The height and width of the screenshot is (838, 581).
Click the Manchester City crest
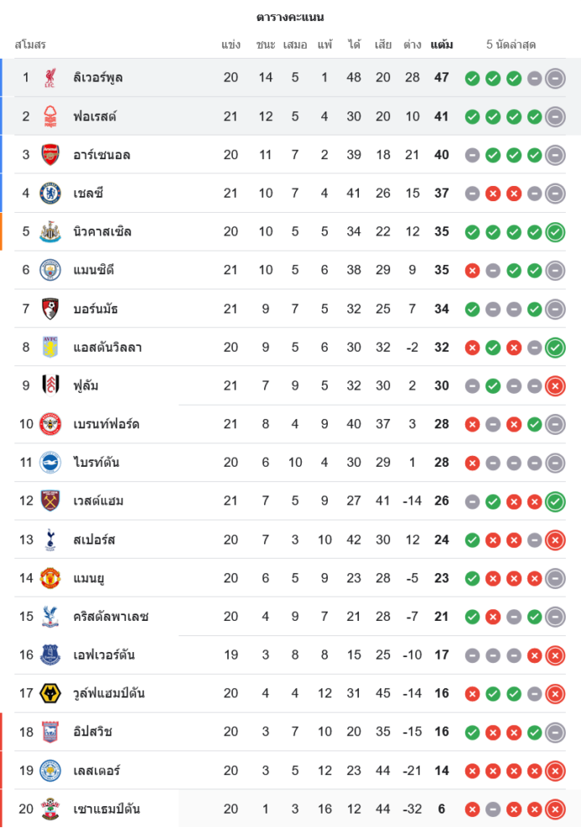[50, 270]
